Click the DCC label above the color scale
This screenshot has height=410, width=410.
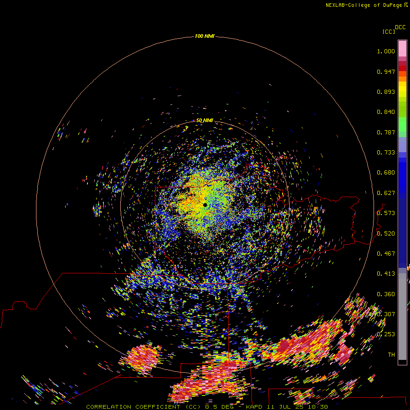[400, 27]
